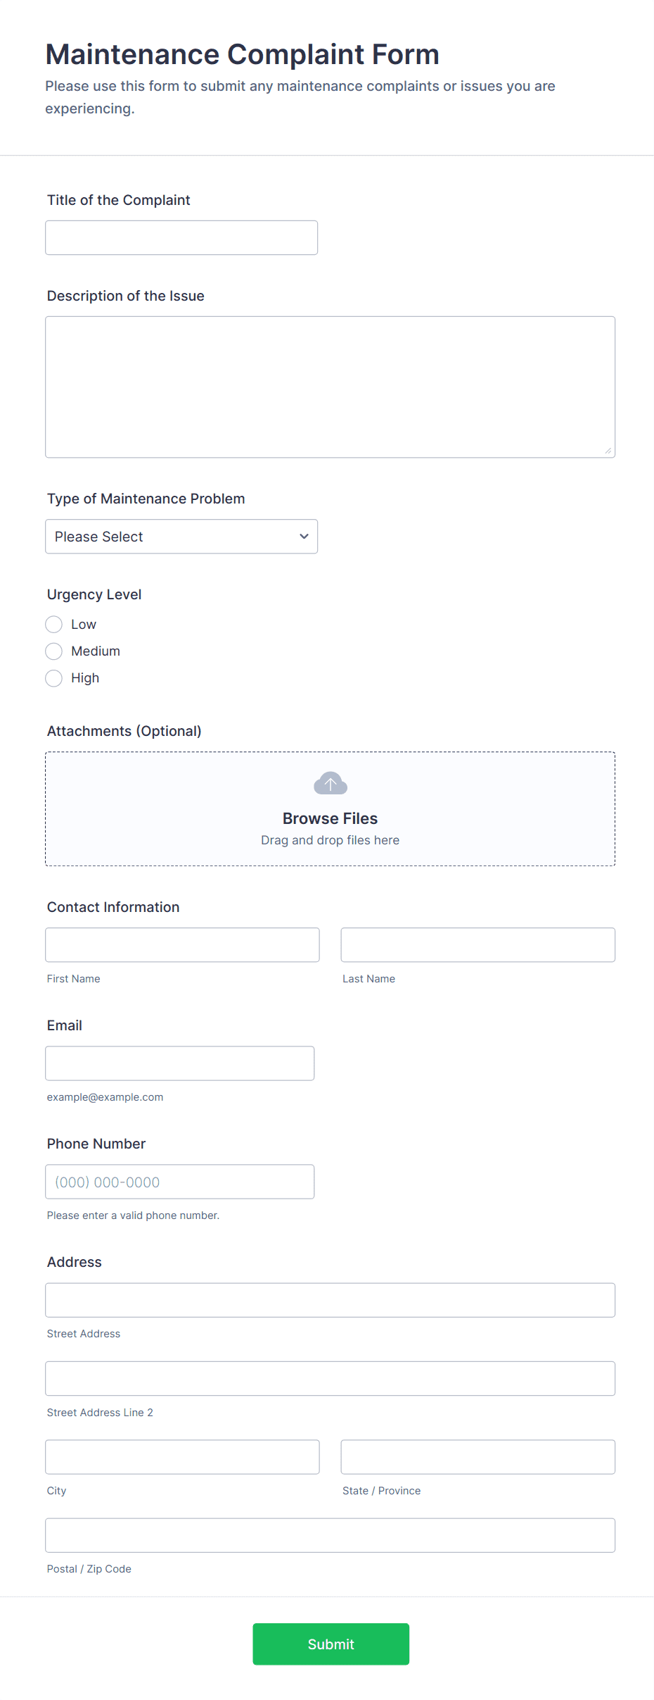Image resolution: width=654 pixels, height=1700 pixels.
Task: Click the Title of the Complaint field
Action: coord(181,237)
